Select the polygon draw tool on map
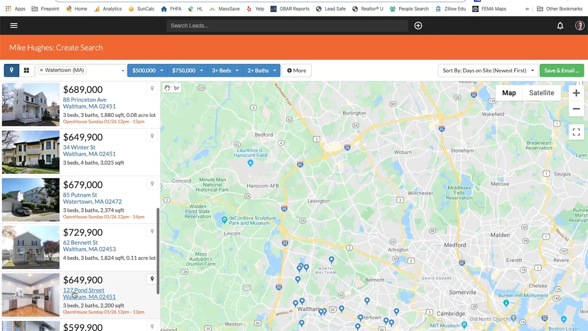The height and width of the screenshot is (331, 588). click(x=176, y=88)
